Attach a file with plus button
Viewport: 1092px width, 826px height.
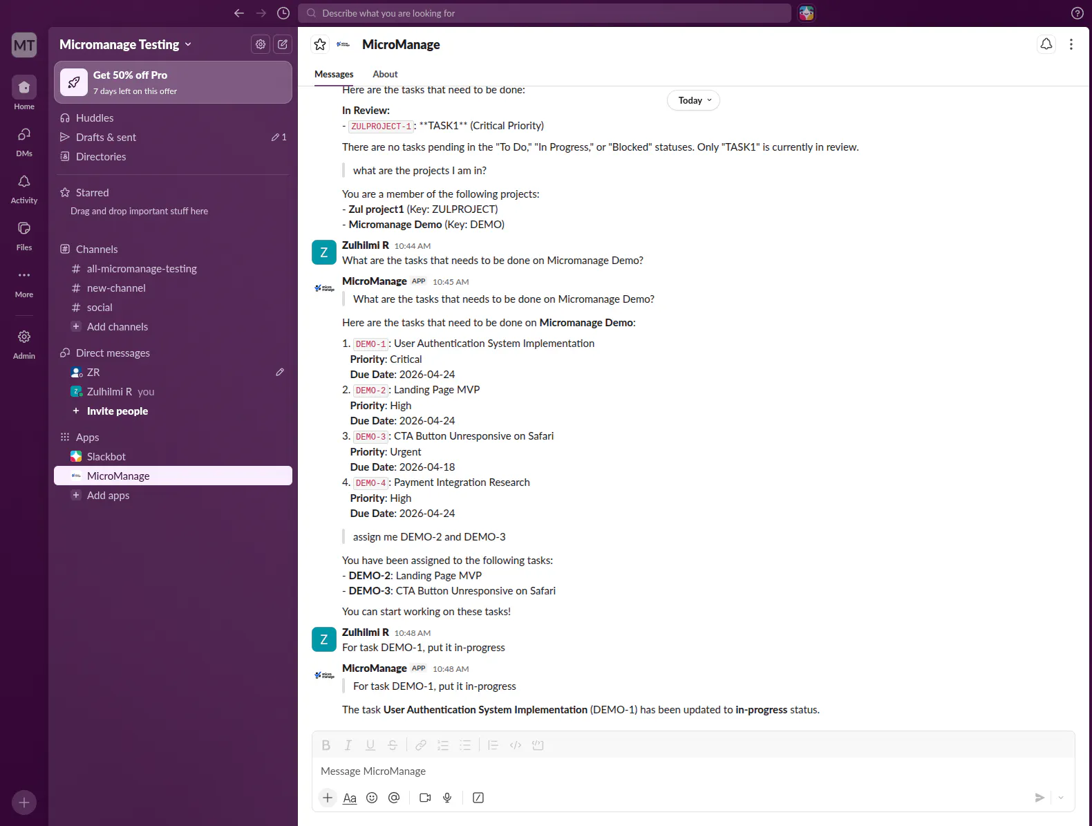pos(328,798)
